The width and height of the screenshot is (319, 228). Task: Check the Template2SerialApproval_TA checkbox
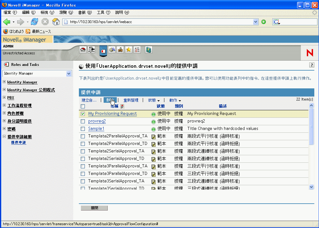(83, 151)
